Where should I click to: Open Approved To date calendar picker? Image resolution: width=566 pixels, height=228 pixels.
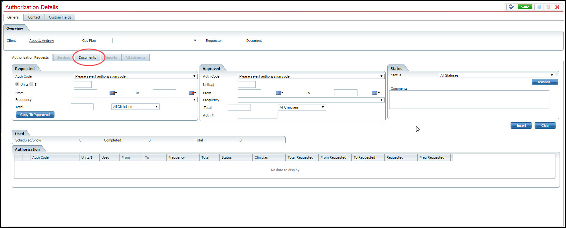click(376, 93)
